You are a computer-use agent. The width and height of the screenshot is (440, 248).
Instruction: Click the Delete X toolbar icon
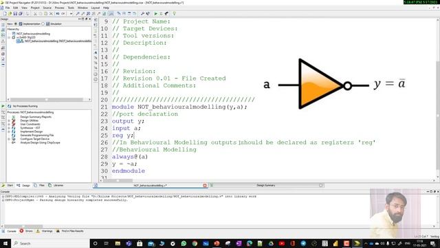point(51,14)
